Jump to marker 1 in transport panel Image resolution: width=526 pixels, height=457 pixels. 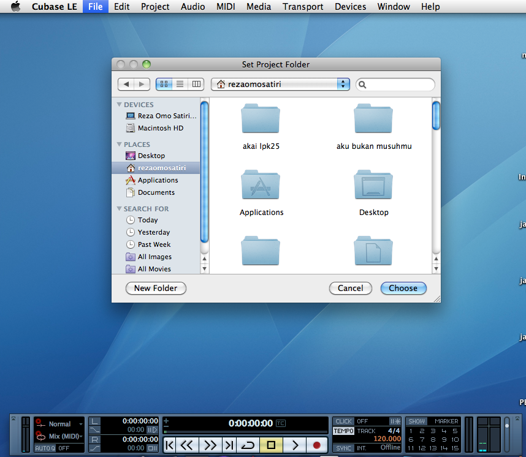click(411, 431)
